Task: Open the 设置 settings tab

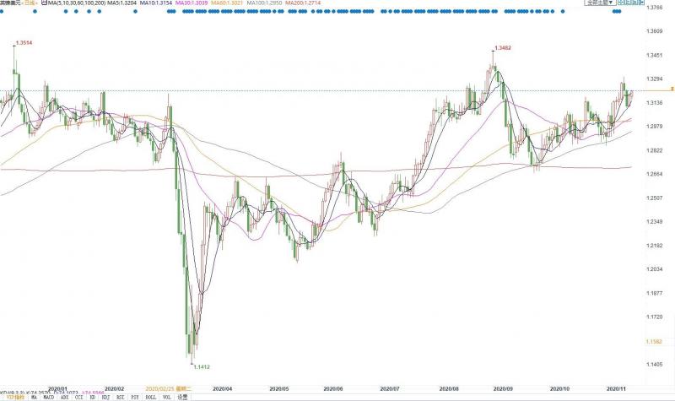Action: coord(182,398)
